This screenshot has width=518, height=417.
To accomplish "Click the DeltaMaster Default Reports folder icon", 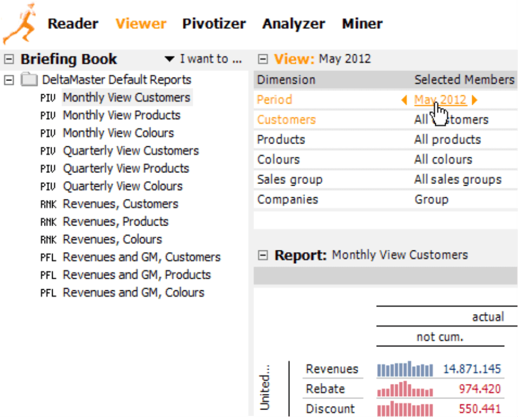I will click(x=29, y=80).
